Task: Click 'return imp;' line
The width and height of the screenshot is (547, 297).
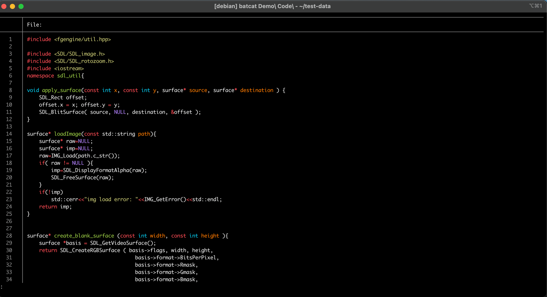Action: [x=55, y=207]
